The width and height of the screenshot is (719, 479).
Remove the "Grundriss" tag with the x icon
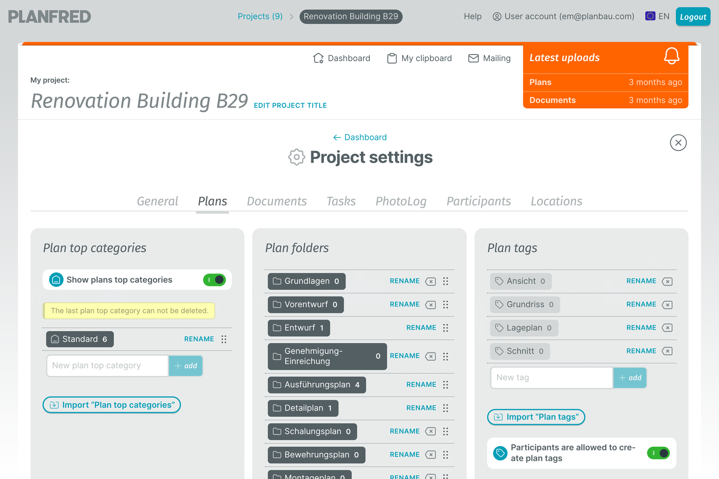pos(668,305)
